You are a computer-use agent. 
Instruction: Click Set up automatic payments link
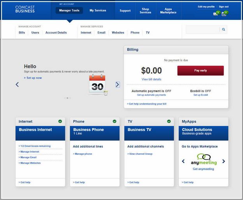click(151, 95)
